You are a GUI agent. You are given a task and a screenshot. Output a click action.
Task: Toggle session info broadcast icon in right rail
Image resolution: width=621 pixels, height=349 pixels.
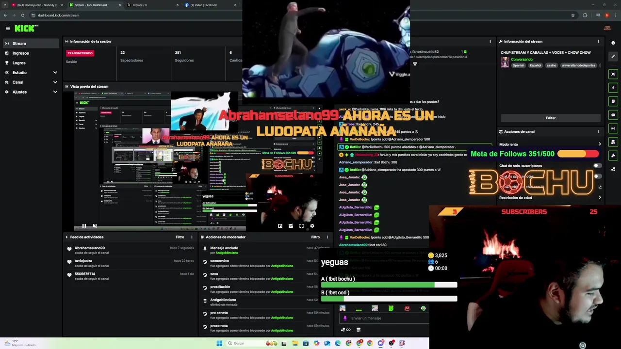[x=614, y=128]
